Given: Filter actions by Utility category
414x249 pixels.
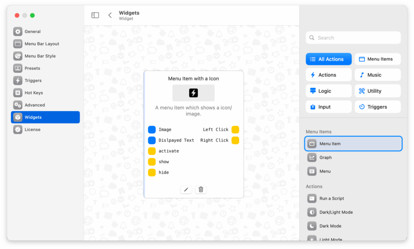Looking at the screenshot, I should [378, 91].
